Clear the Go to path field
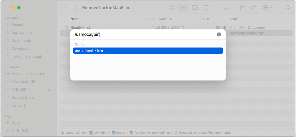 (219, 34)
